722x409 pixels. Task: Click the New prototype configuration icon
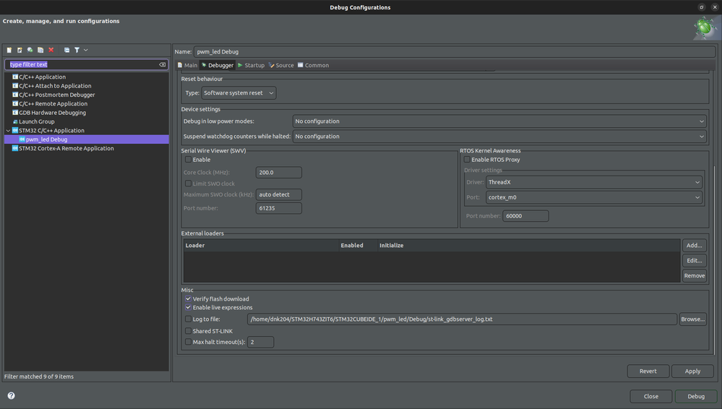pyautogui.click(x=20, y=50)
